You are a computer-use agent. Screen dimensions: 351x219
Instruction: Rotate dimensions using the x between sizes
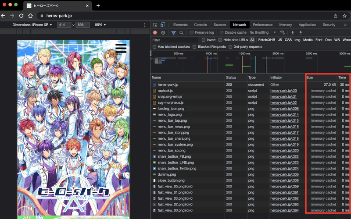coord(73,25)
